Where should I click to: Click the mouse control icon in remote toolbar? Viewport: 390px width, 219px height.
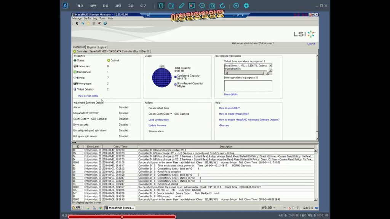(x=161, y=6)
